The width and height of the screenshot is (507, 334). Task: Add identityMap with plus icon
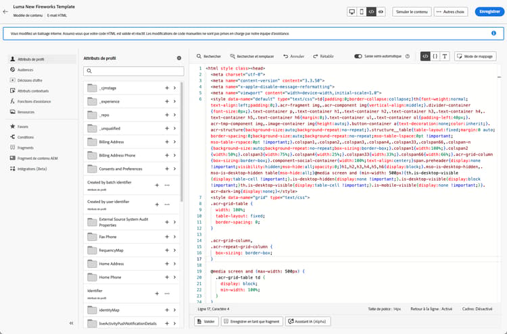pyautogui.click(x=167, y=310)
